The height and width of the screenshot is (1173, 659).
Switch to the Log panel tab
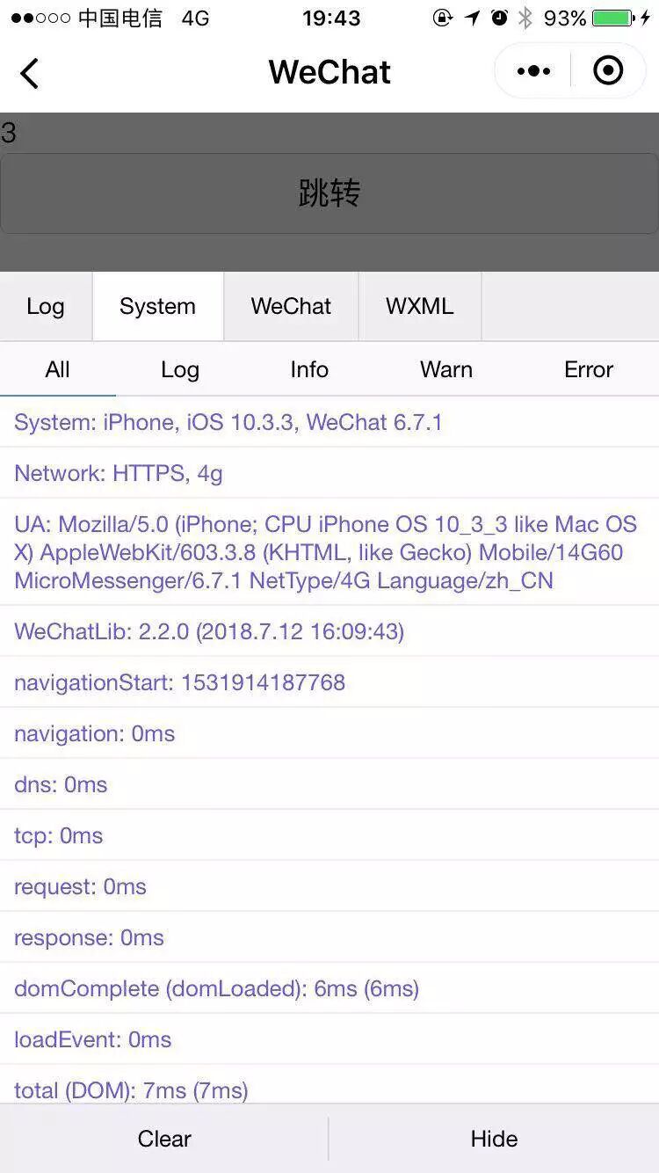pyautogui.click(x=46, y=306)
